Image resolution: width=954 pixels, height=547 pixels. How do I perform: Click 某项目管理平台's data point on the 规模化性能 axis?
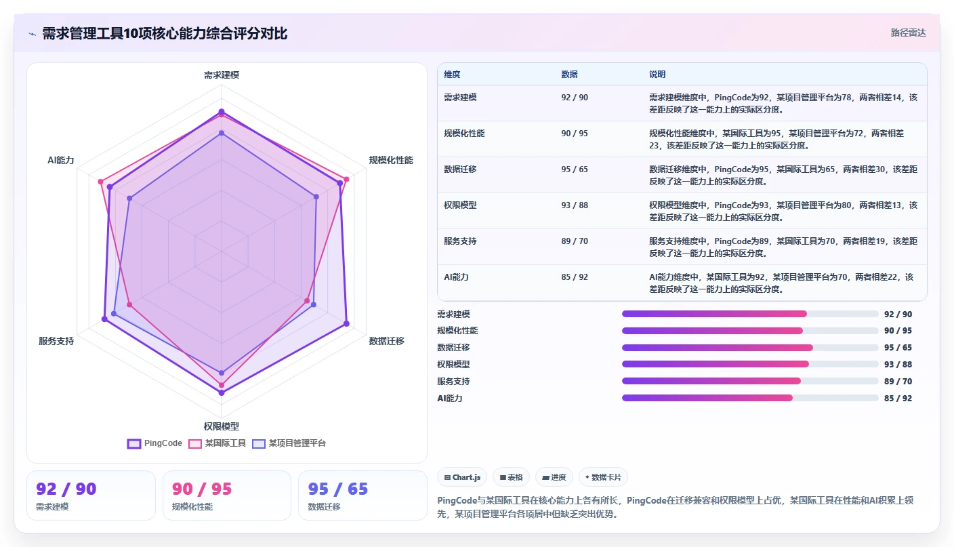[316, 197]
